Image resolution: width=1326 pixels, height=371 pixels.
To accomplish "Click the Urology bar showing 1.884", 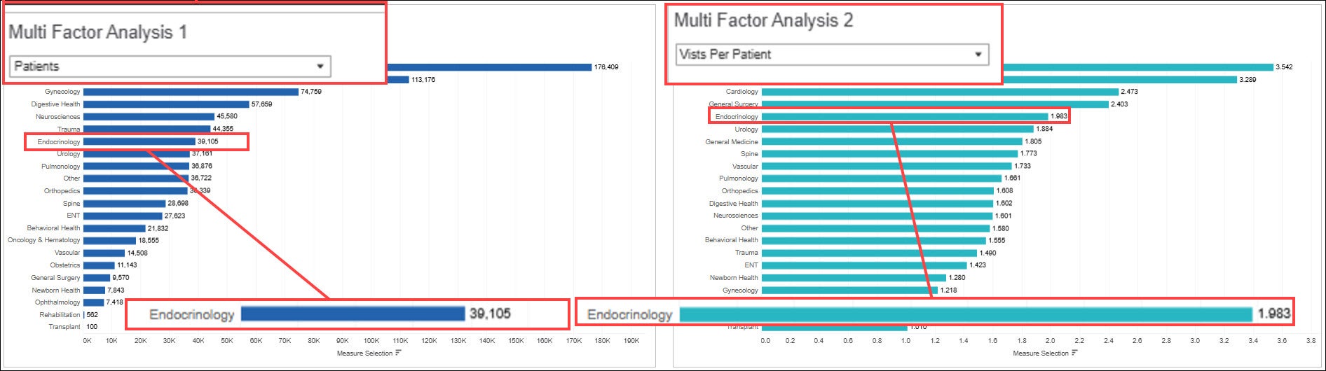I will (x=897, y=129).
